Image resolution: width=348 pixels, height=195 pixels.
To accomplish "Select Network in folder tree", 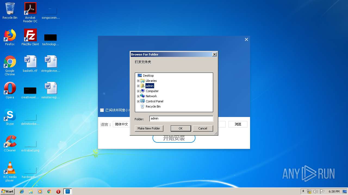I will (151, 96).
